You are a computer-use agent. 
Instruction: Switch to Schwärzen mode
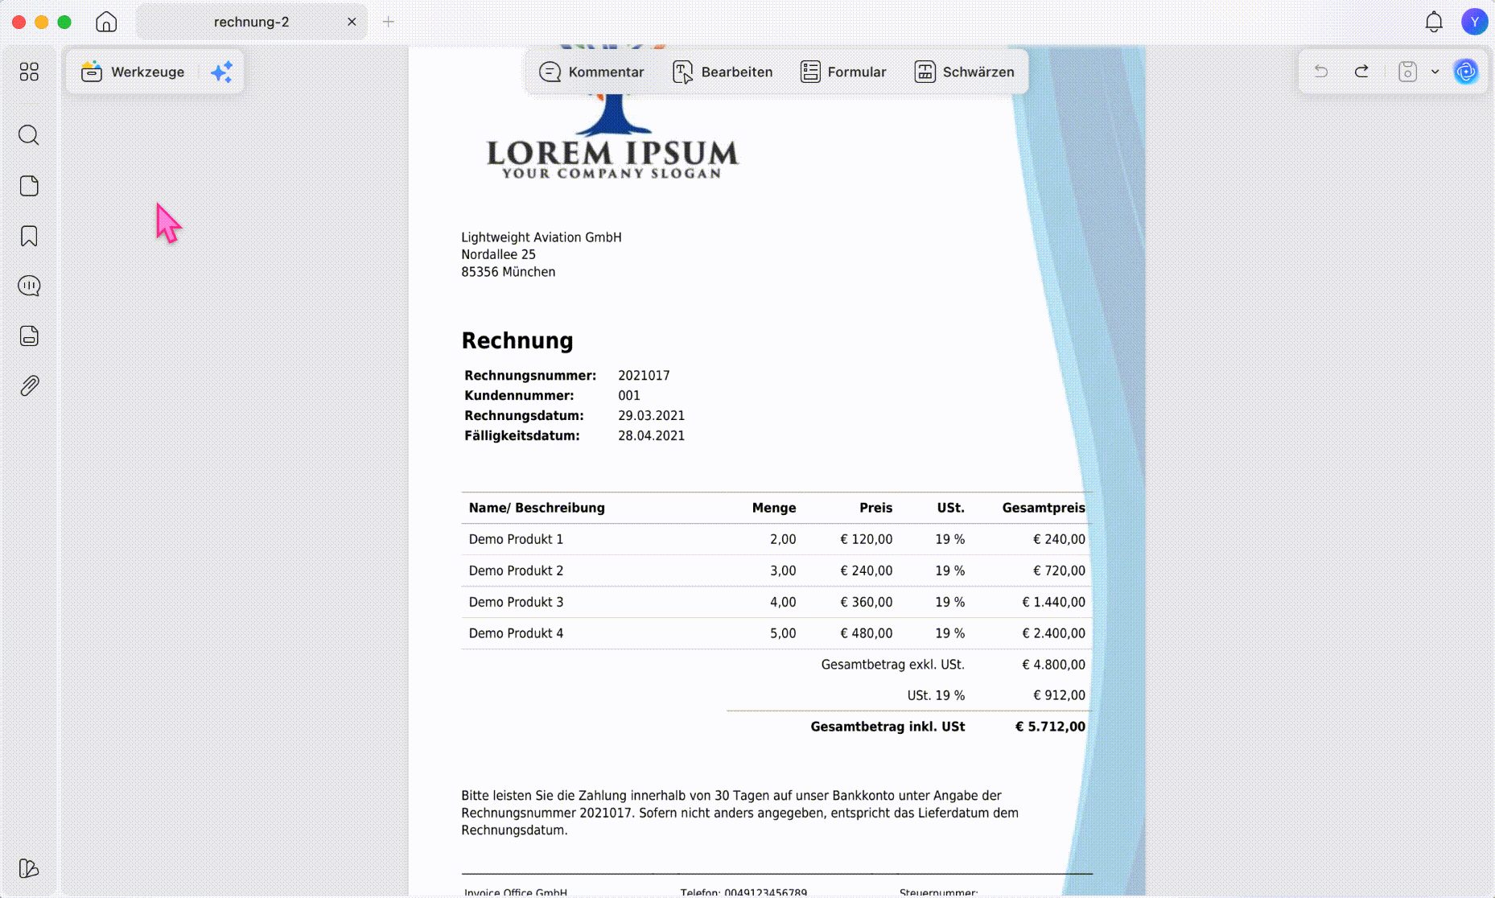(964, 72)
